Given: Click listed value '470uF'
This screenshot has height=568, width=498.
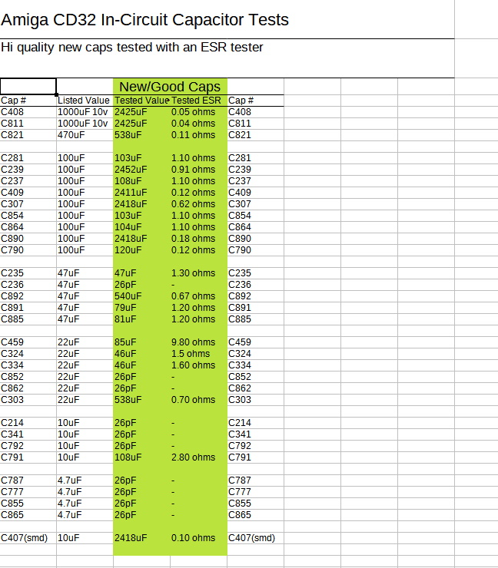Looking at the screenshot, I should tap(71, 135).
